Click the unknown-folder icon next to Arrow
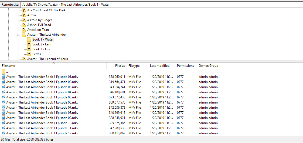 [24, 15]
